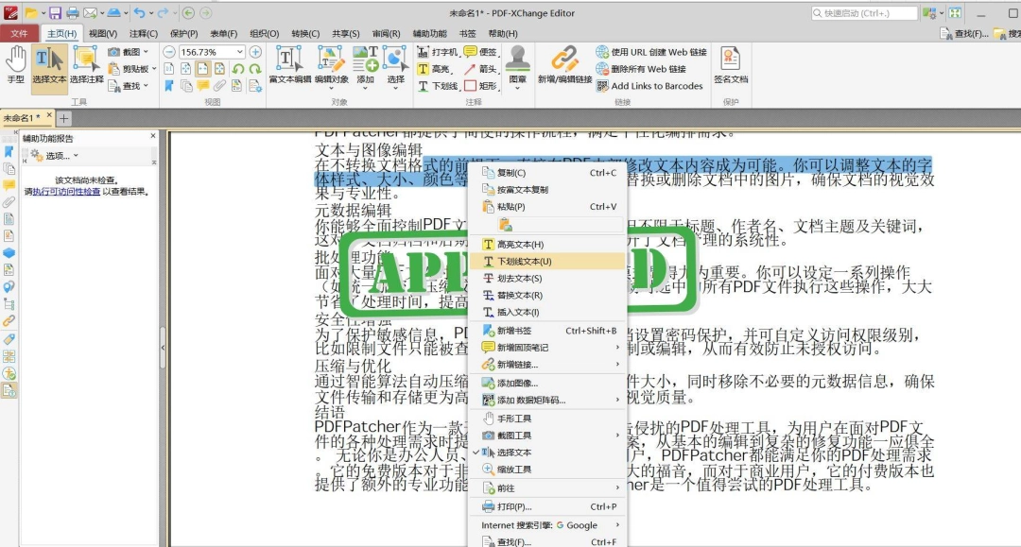Open the Stamp tool
The height and width of the screenshot is (547, 1021).
(518, 65)
